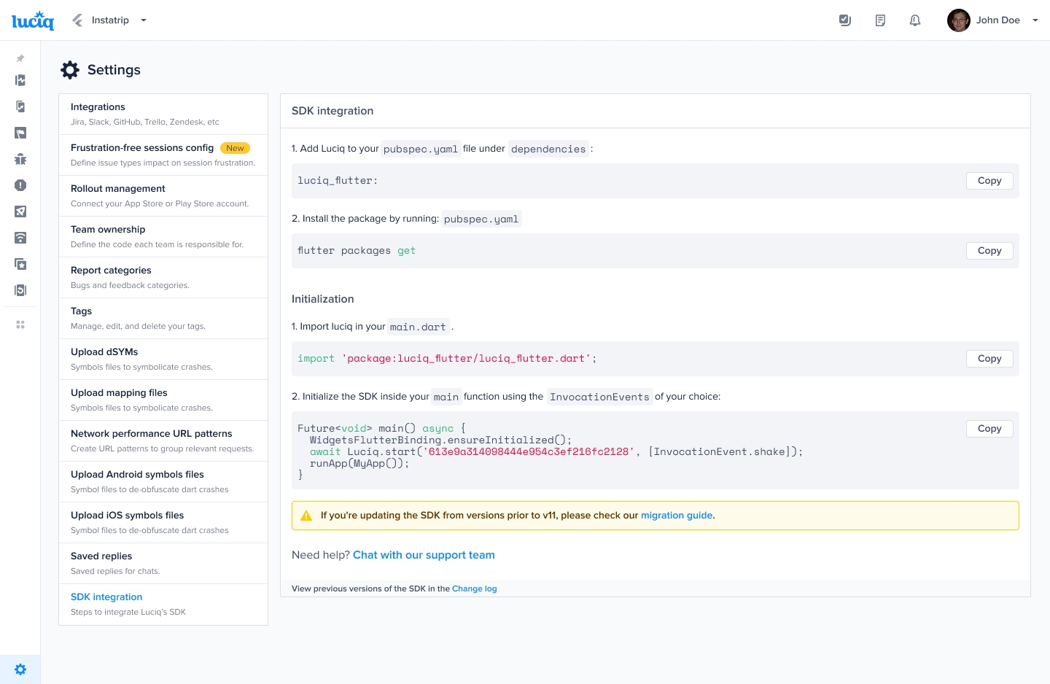Viewport: 1050px width, 684px height.
Task: Open the John Doe account menu arrow
Action: [1035, 20]
